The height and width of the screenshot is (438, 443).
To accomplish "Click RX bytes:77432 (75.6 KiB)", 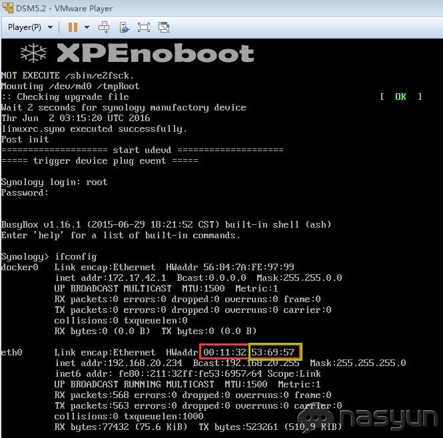I will pos(121,427).
